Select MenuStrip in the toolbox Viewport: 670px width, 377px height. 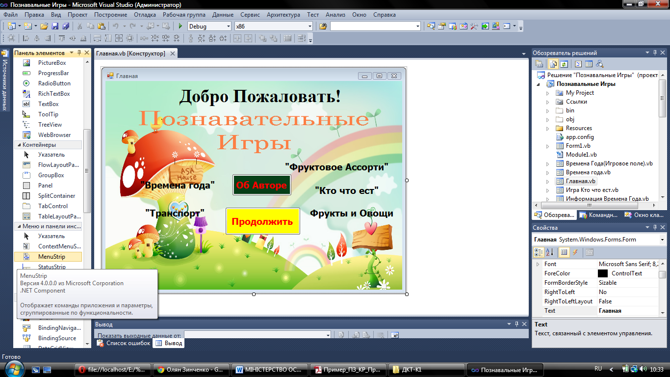48,257
